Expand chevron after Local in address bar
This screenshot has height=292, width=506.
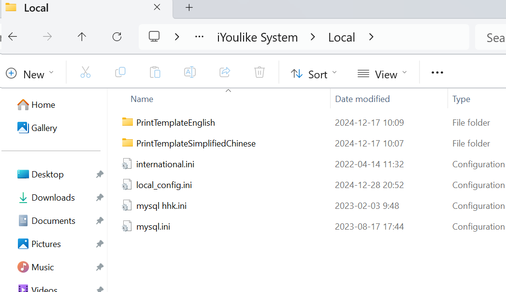[x=371, y=37]
